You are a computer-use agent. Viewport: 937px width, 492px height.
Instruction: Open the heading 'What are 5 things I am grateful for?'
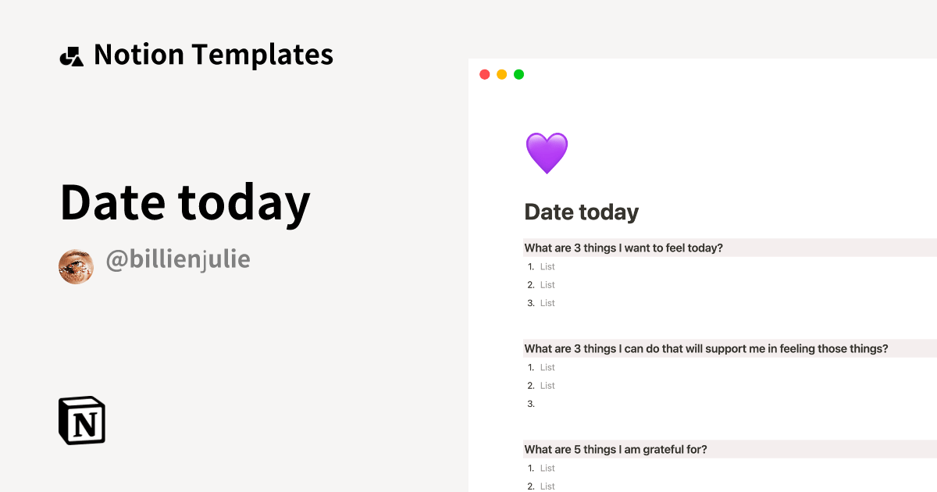click(615, 449)
